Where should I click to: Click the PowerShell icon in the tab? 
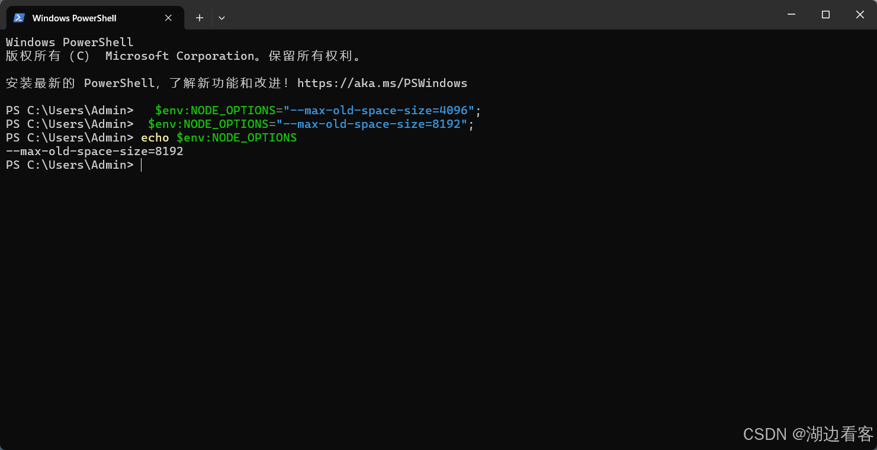tap(19, 18)
